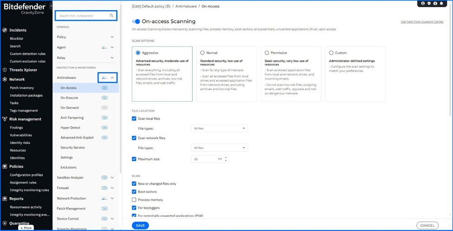This screenshot has height=231, width=453.
Task: Click Default policy breadcrumb
Action: click(151, 6)
